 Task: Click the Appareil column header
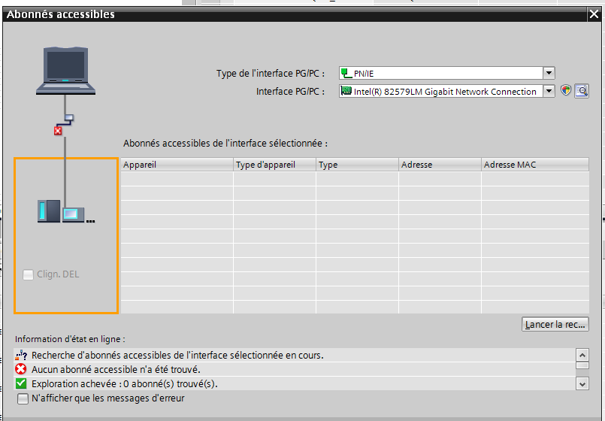[x=177, y=165]
